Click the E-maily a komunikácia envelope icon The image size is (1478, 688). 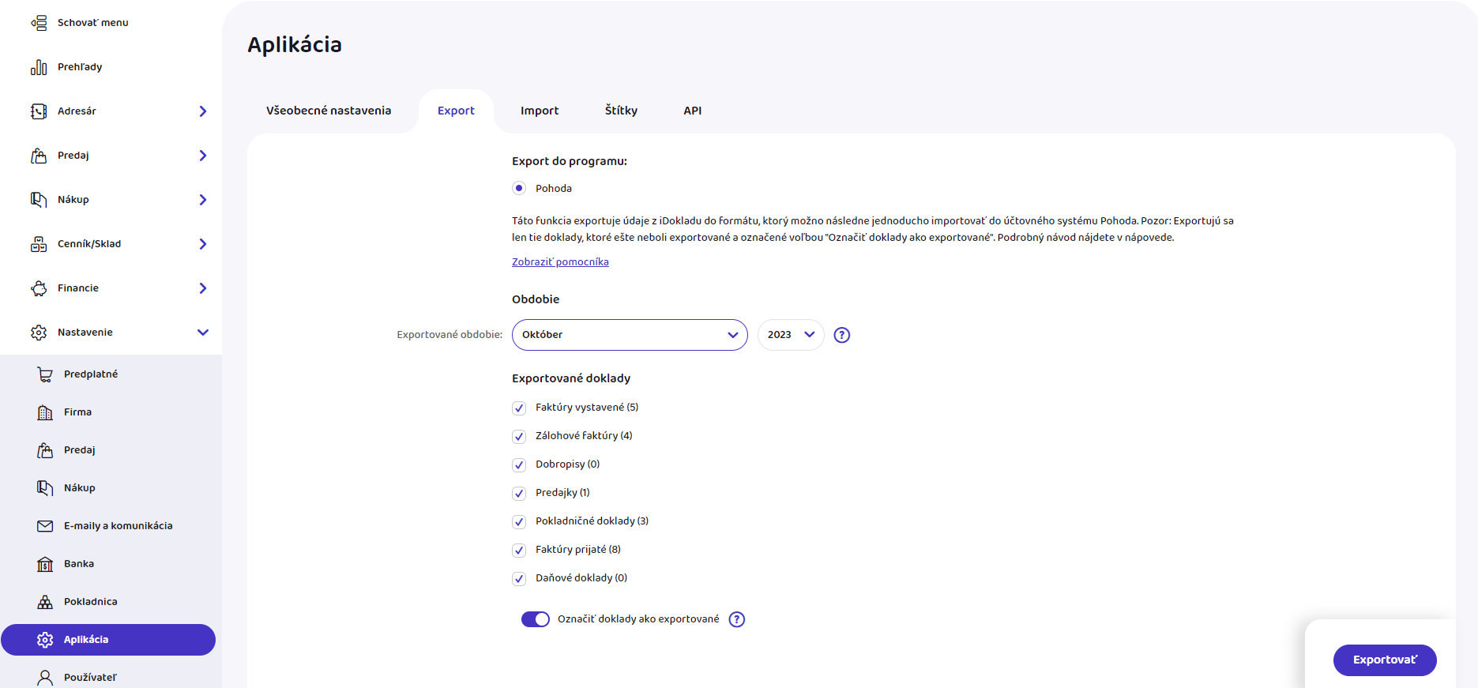click(x=45, y=526)
